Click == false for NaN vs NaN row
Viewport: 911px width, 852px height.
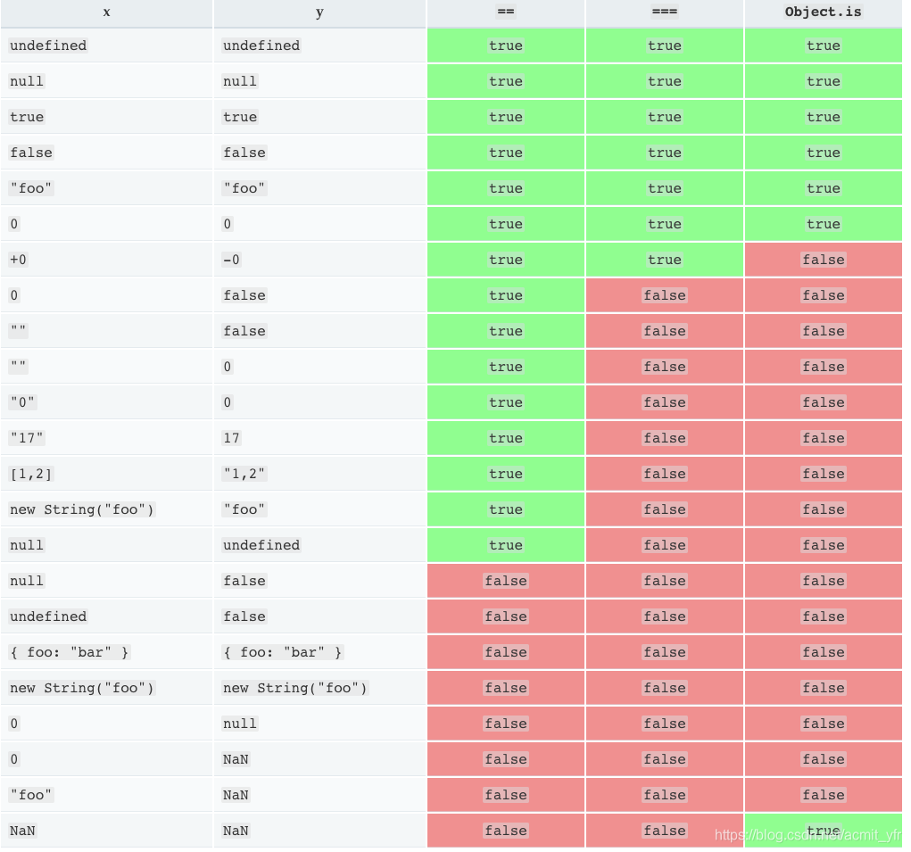[505, 831]
